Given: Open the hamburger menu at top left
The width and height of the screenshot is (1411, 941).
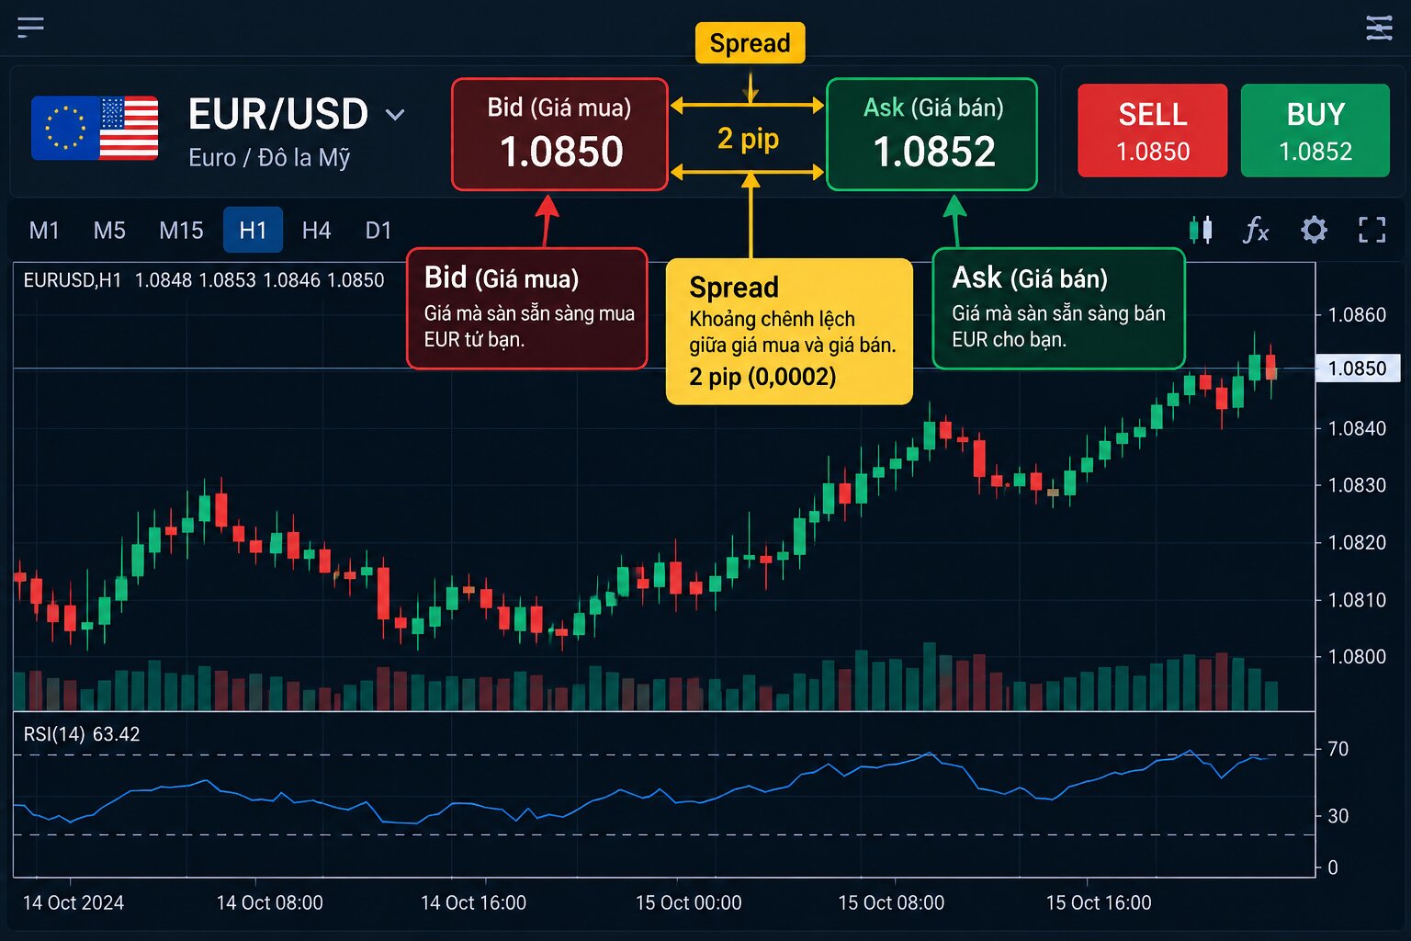Looking at the screenshot, I should (x=30, y=28).
